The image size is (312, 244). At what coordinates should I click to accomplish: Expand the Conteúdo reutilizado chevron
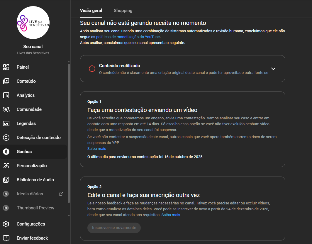point(273,69)
